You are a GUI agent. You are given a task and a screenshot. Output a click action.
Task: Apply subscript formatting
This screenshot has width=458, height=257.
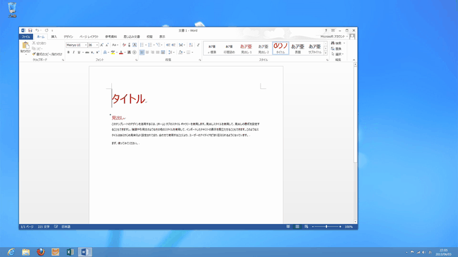click(92, 53)
